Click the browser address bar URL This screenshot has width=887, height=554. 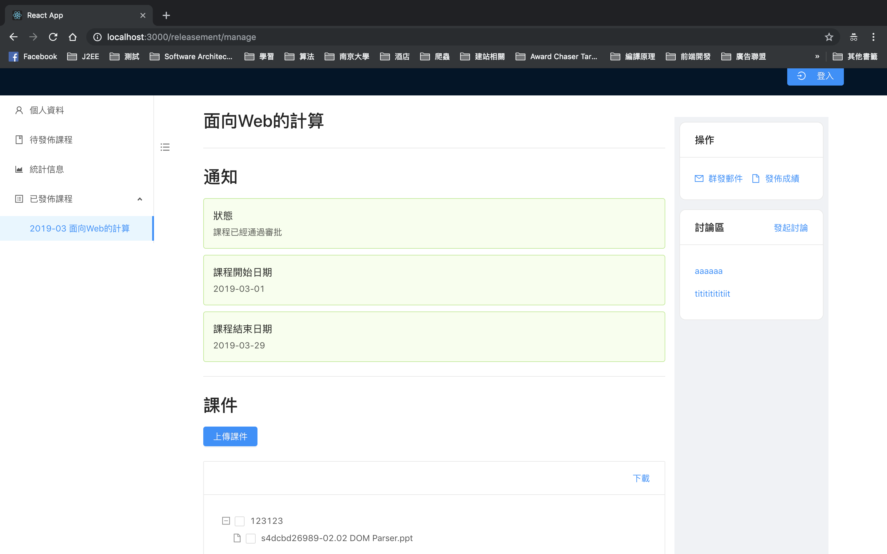coord(181,37)
